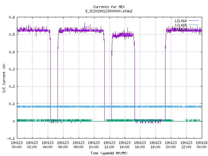
Task: Click the chart title 'Currents for MEX'
Action: coord(109,7)
